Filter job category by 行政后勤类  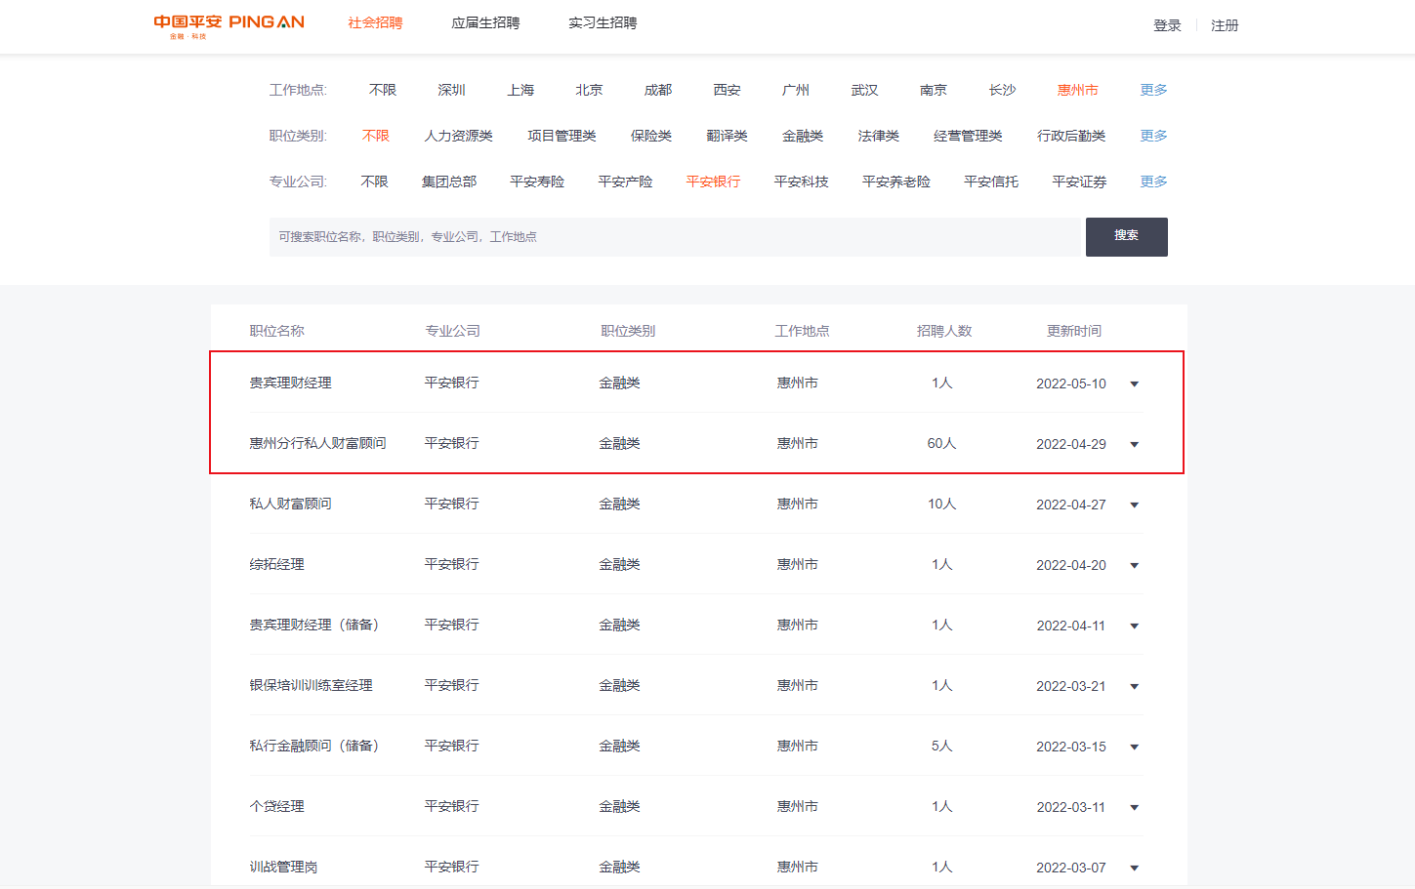pyautogui.click(x=1071, y=136)
